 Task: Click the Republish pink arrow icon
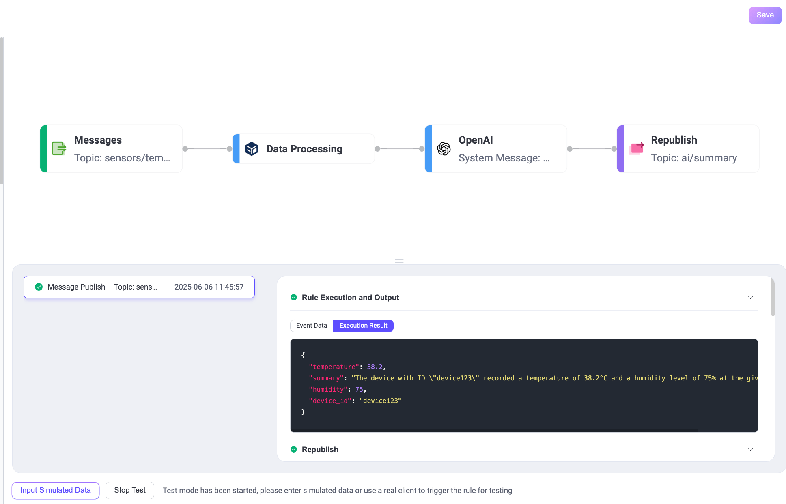point(636,148)
